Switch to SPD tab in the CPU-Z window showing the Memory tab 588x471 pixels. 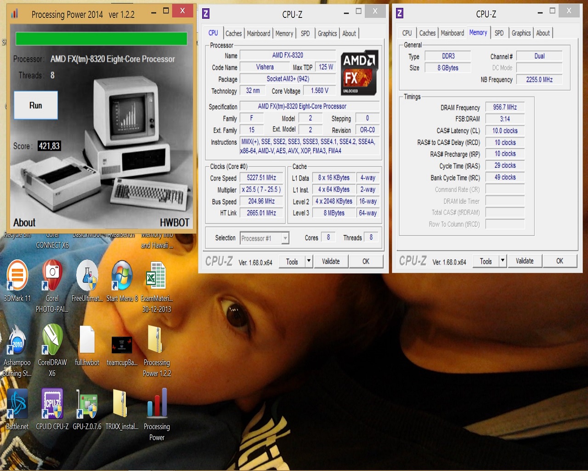pos(499,33)
